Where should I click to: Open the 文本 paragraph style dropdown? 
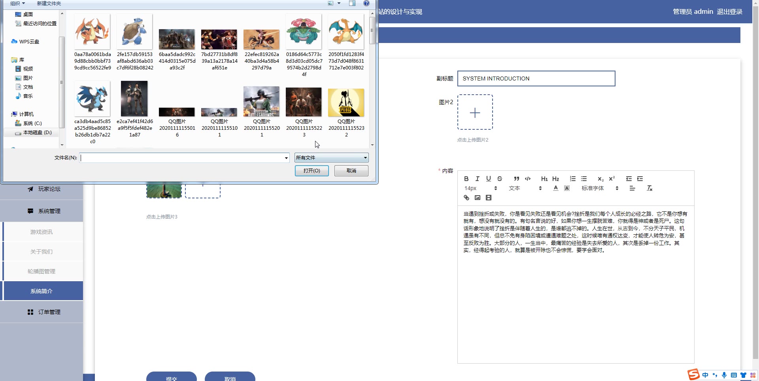(x=525, y=188)
